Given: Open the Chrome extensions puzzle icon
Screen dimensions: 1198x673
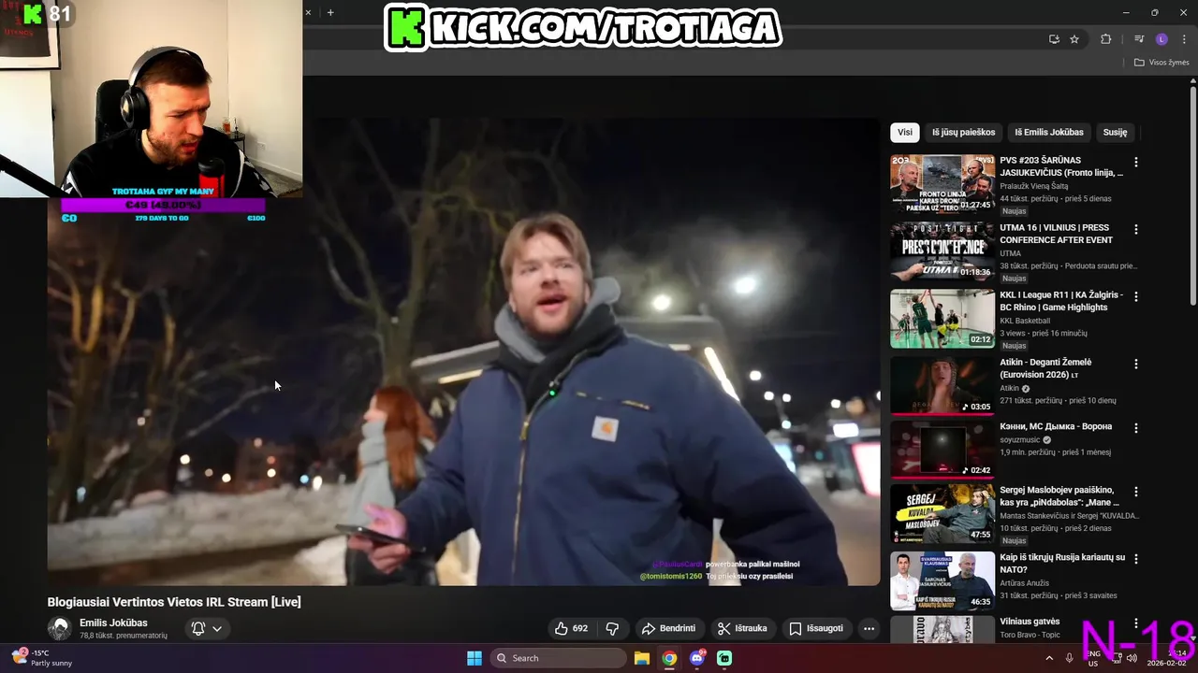Looking at the screenshot, I should pyautogui.click(x=1105, y=39).
